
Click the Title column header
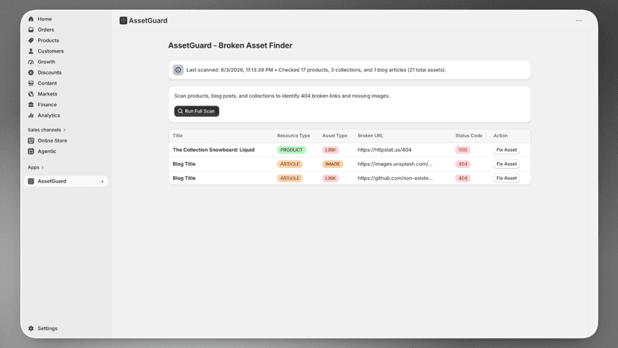tap(178, 136)
